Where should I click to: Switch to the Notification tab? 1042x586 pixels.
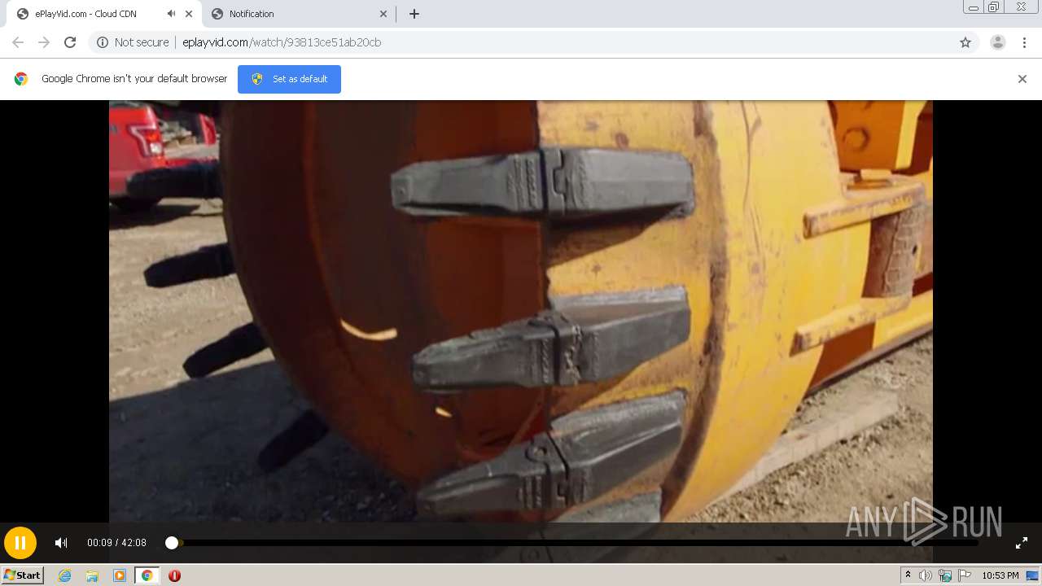pos(297,14)
